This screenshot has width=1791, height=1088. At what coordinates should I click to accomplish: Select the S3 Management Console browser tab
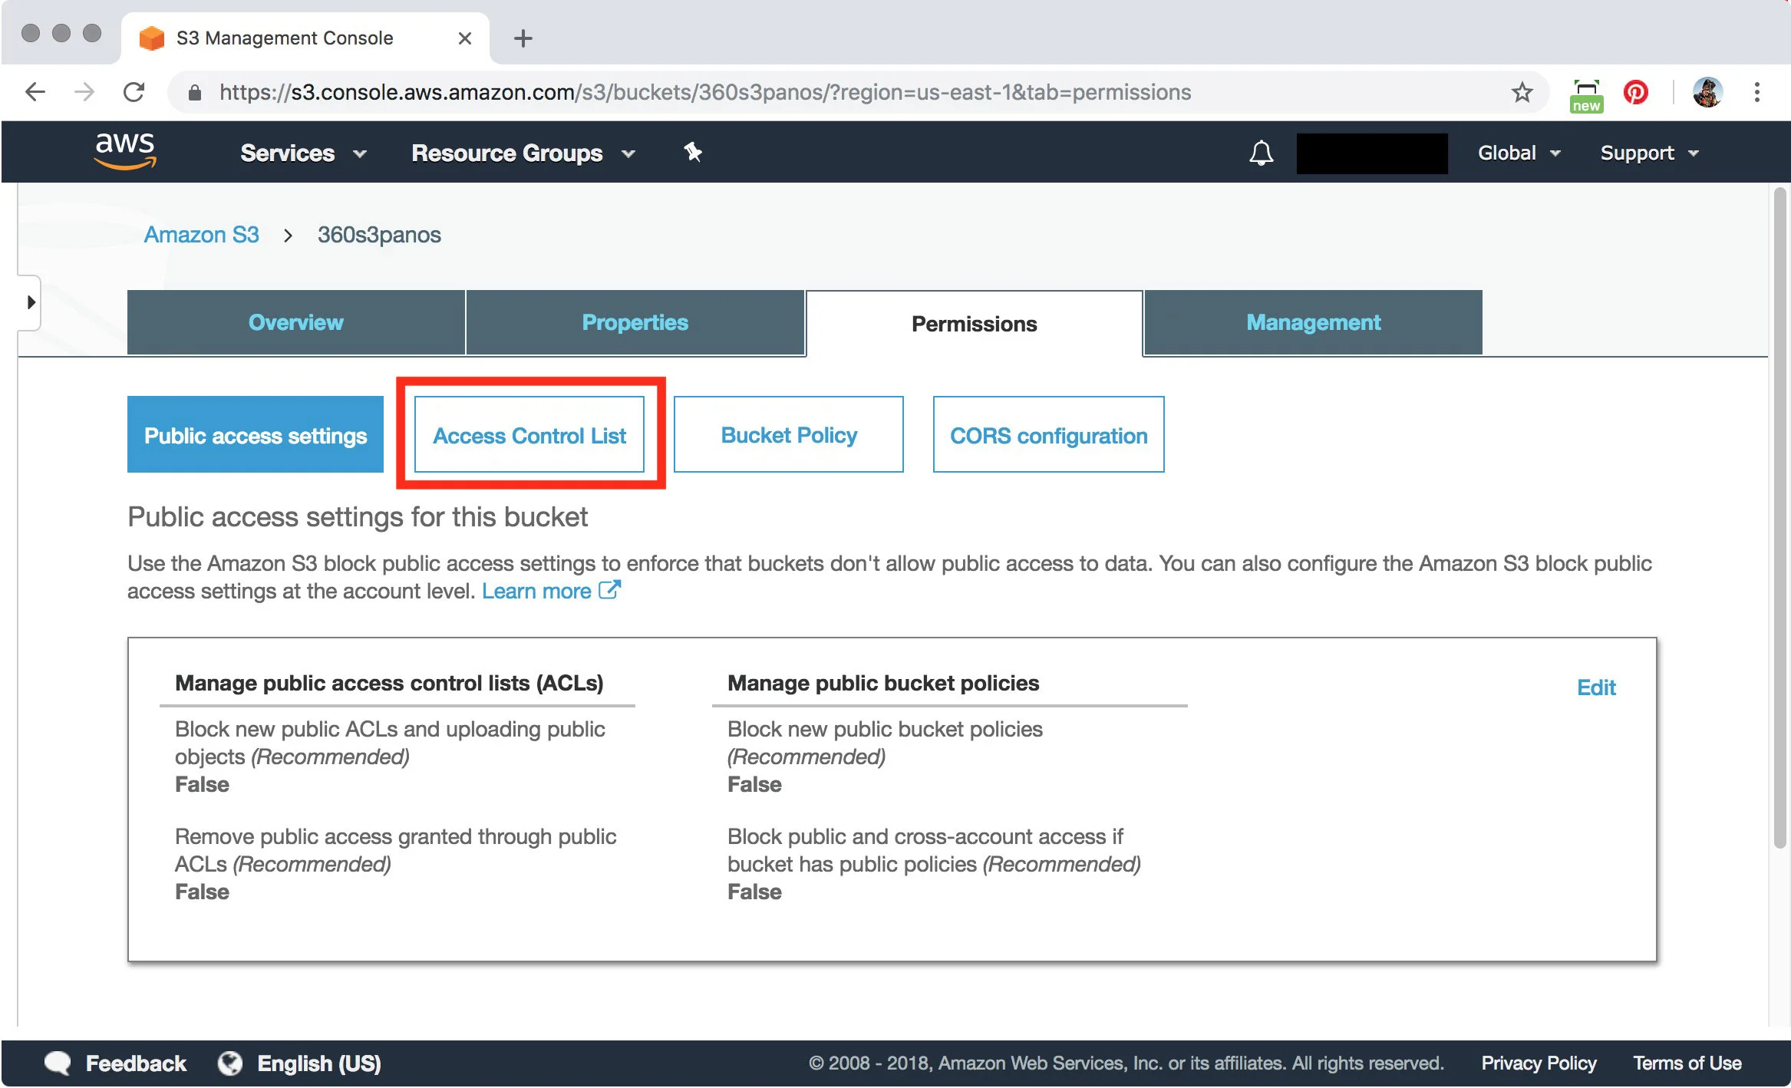point(305,38)
